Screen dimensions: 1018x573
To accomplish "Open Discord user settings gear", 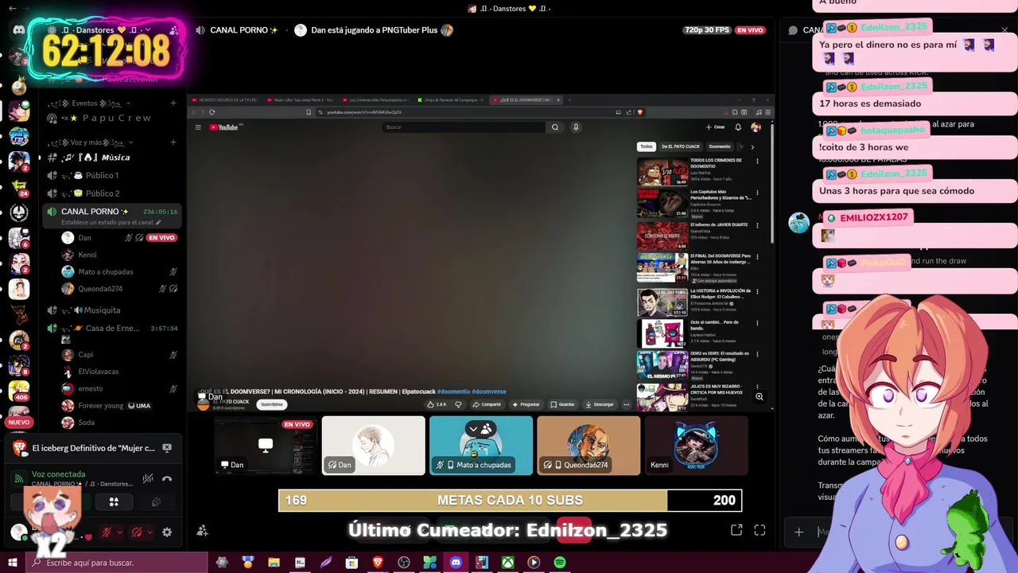I will [x=167, y=532].
